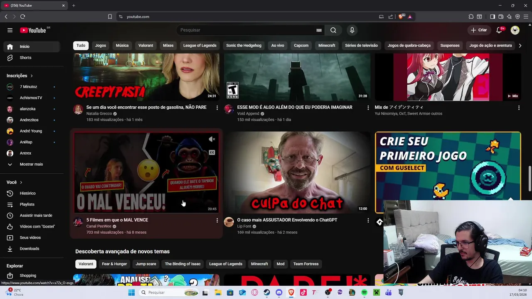Unmute the hovered video preview

tap(212, 139)
